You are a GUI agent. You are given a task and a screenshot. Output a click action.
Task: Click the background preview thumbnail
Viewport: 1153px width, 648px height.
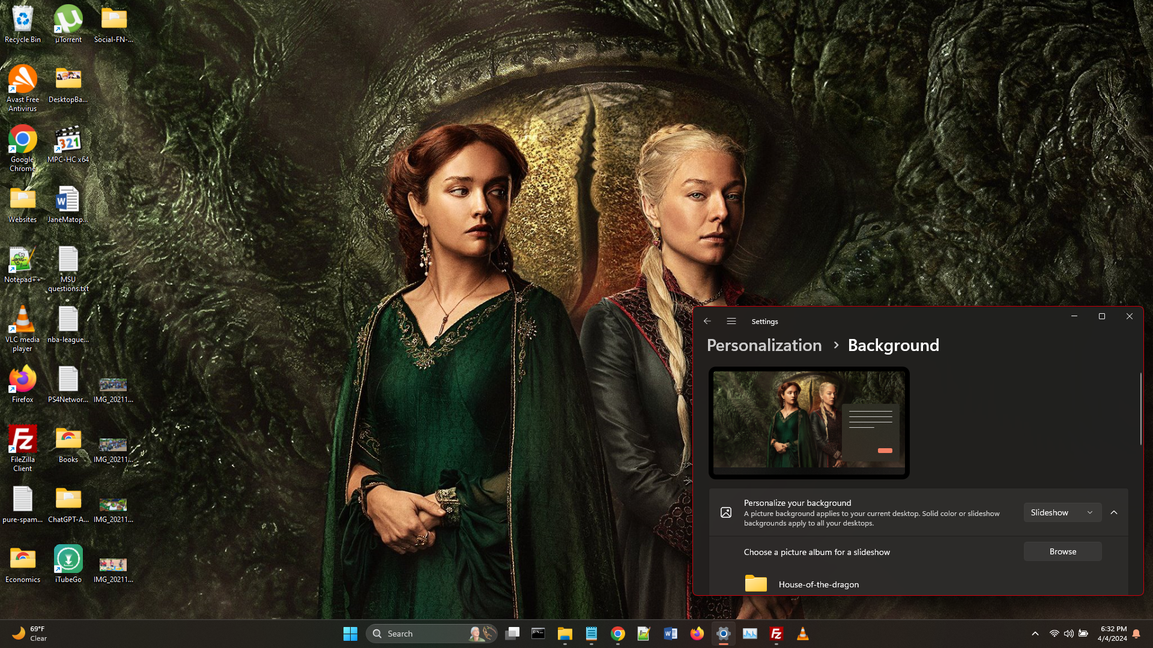[809, 422]
